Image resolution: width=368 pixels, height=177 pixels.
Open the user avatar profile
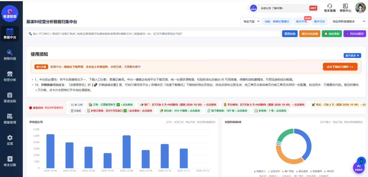click(360, 8)
